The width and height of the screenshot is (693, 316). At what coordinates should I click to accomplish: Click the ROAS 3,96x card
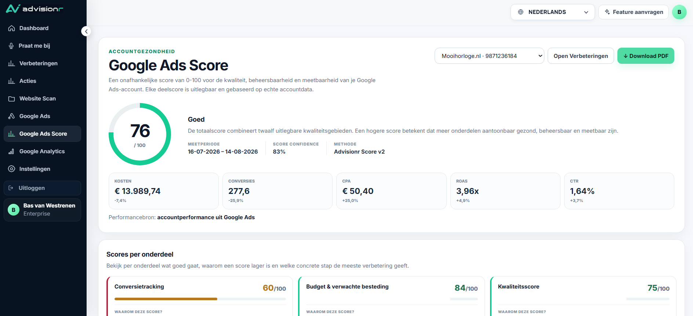pyautogui.click(x=505, y=191)
